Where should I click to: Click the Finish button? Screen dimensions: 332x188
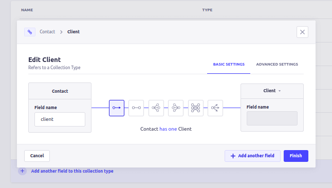296,156
